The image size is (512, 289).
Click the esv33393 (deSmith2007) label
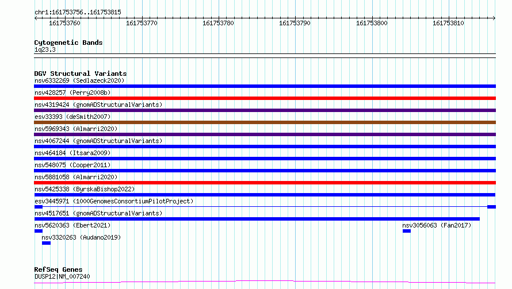click(72, 117)
